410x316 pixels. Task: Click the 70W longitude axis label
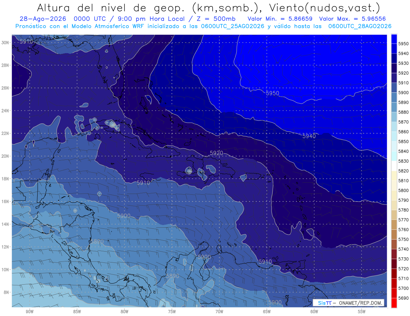[219, 311]
